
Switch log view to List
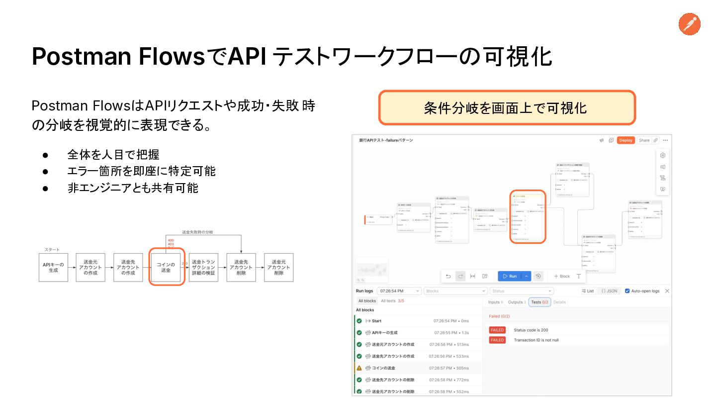(587, 291)
